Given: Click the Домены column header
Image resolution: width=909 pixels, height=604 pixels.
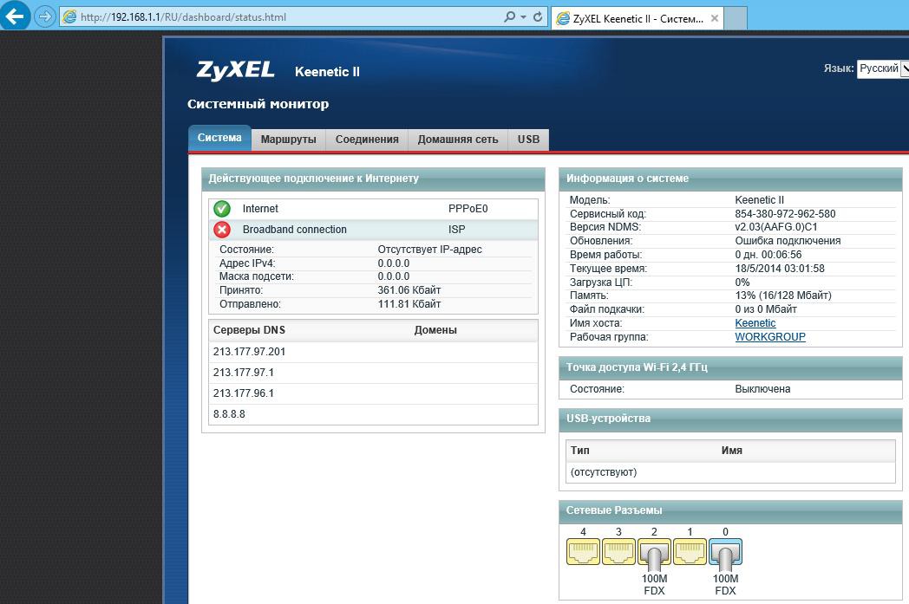Looking at the screenshot, I should click(435, 330).
